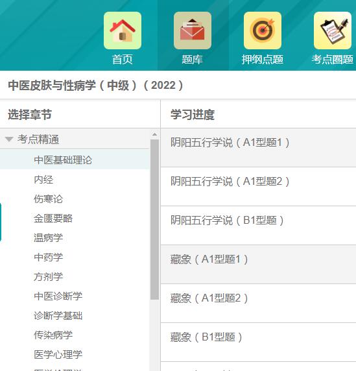Open the 押纲点题 target icon
356x371 pixels.
coord(263,30)
